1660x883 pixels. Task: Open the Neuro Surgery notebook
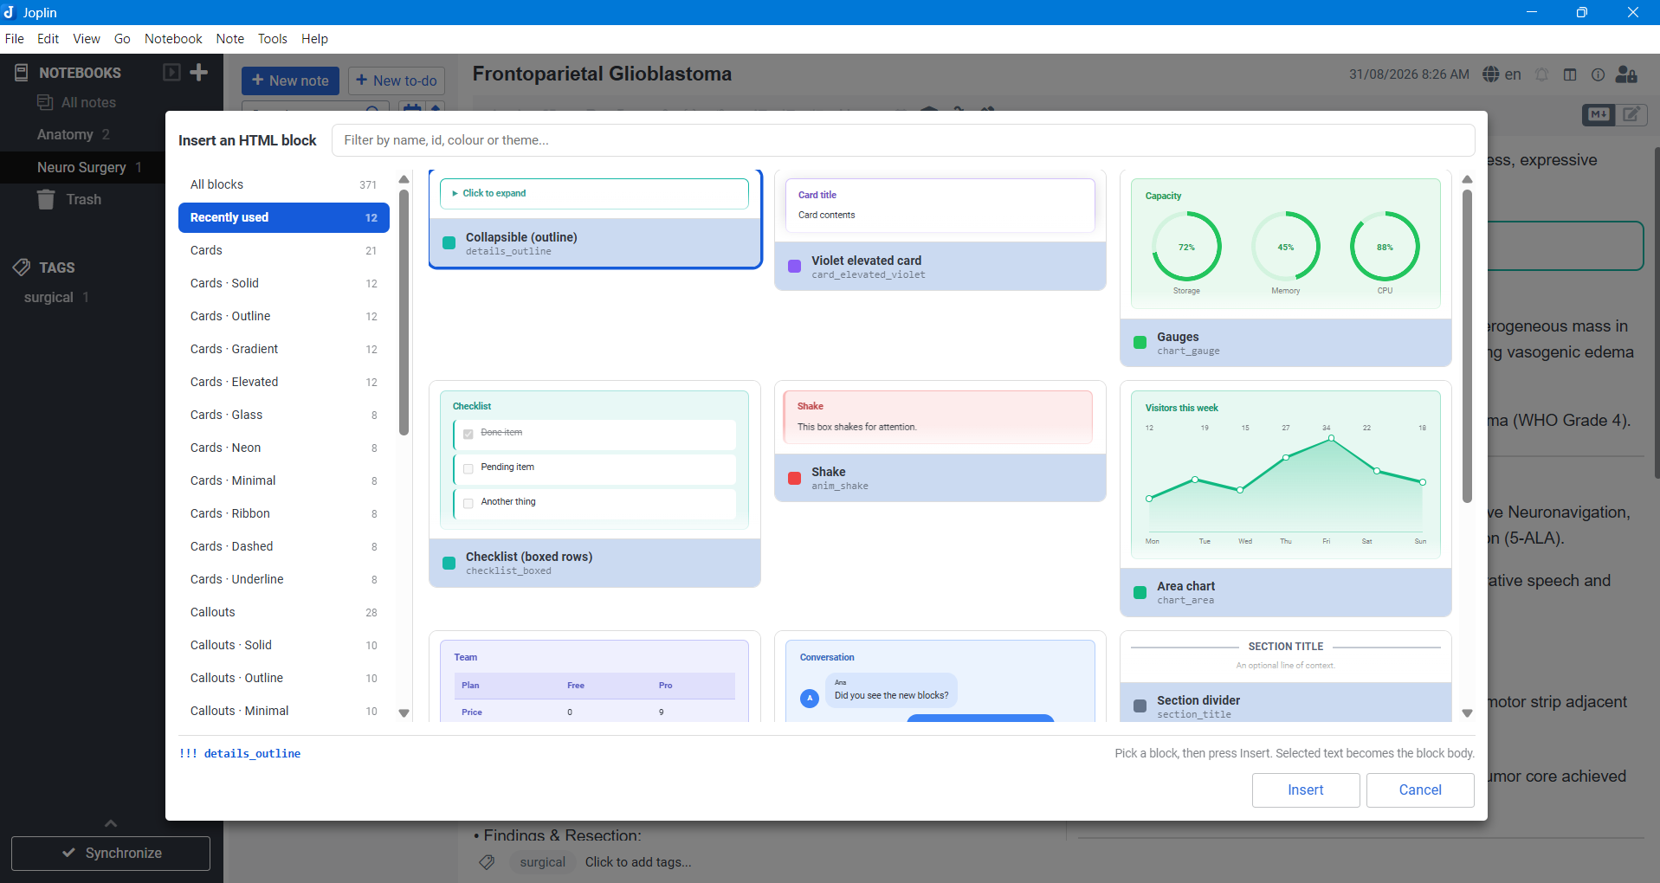(x=82, y=167)
